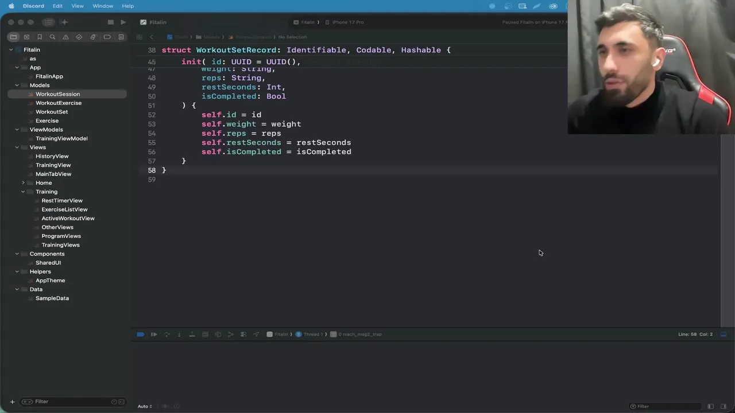Click 0 mach_msg2_trap stack frame breadcrumb

coord(356,334)
